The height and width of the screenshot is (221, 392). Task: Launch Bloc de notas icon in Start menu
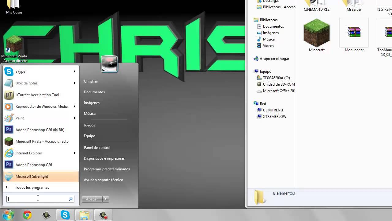(9, 83)
